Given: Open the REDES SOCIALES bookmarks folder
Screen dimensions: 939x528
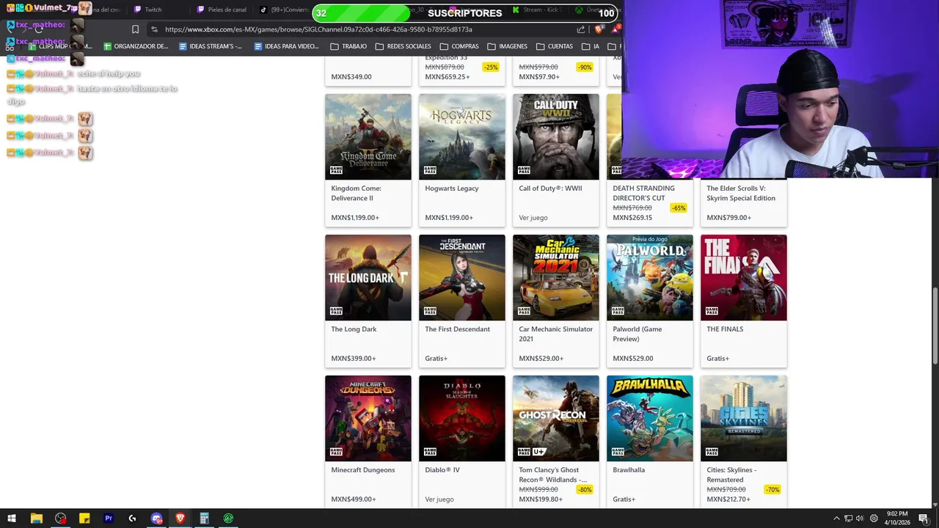Looking at the screenshot, I should pyautogui.click(x=403, y=46).
